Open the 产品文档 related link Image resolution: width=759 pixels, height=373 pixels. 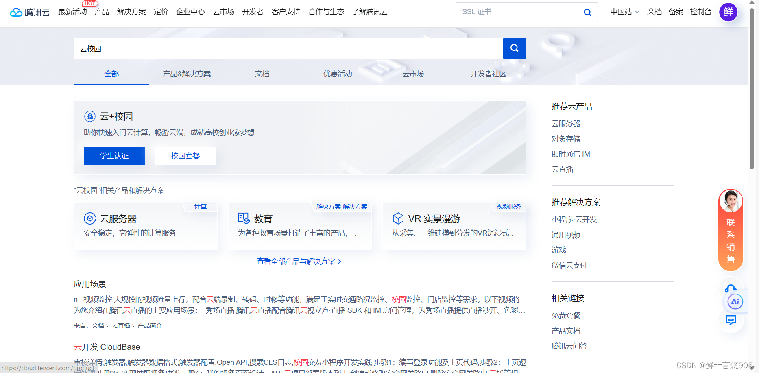click(566, 331)
